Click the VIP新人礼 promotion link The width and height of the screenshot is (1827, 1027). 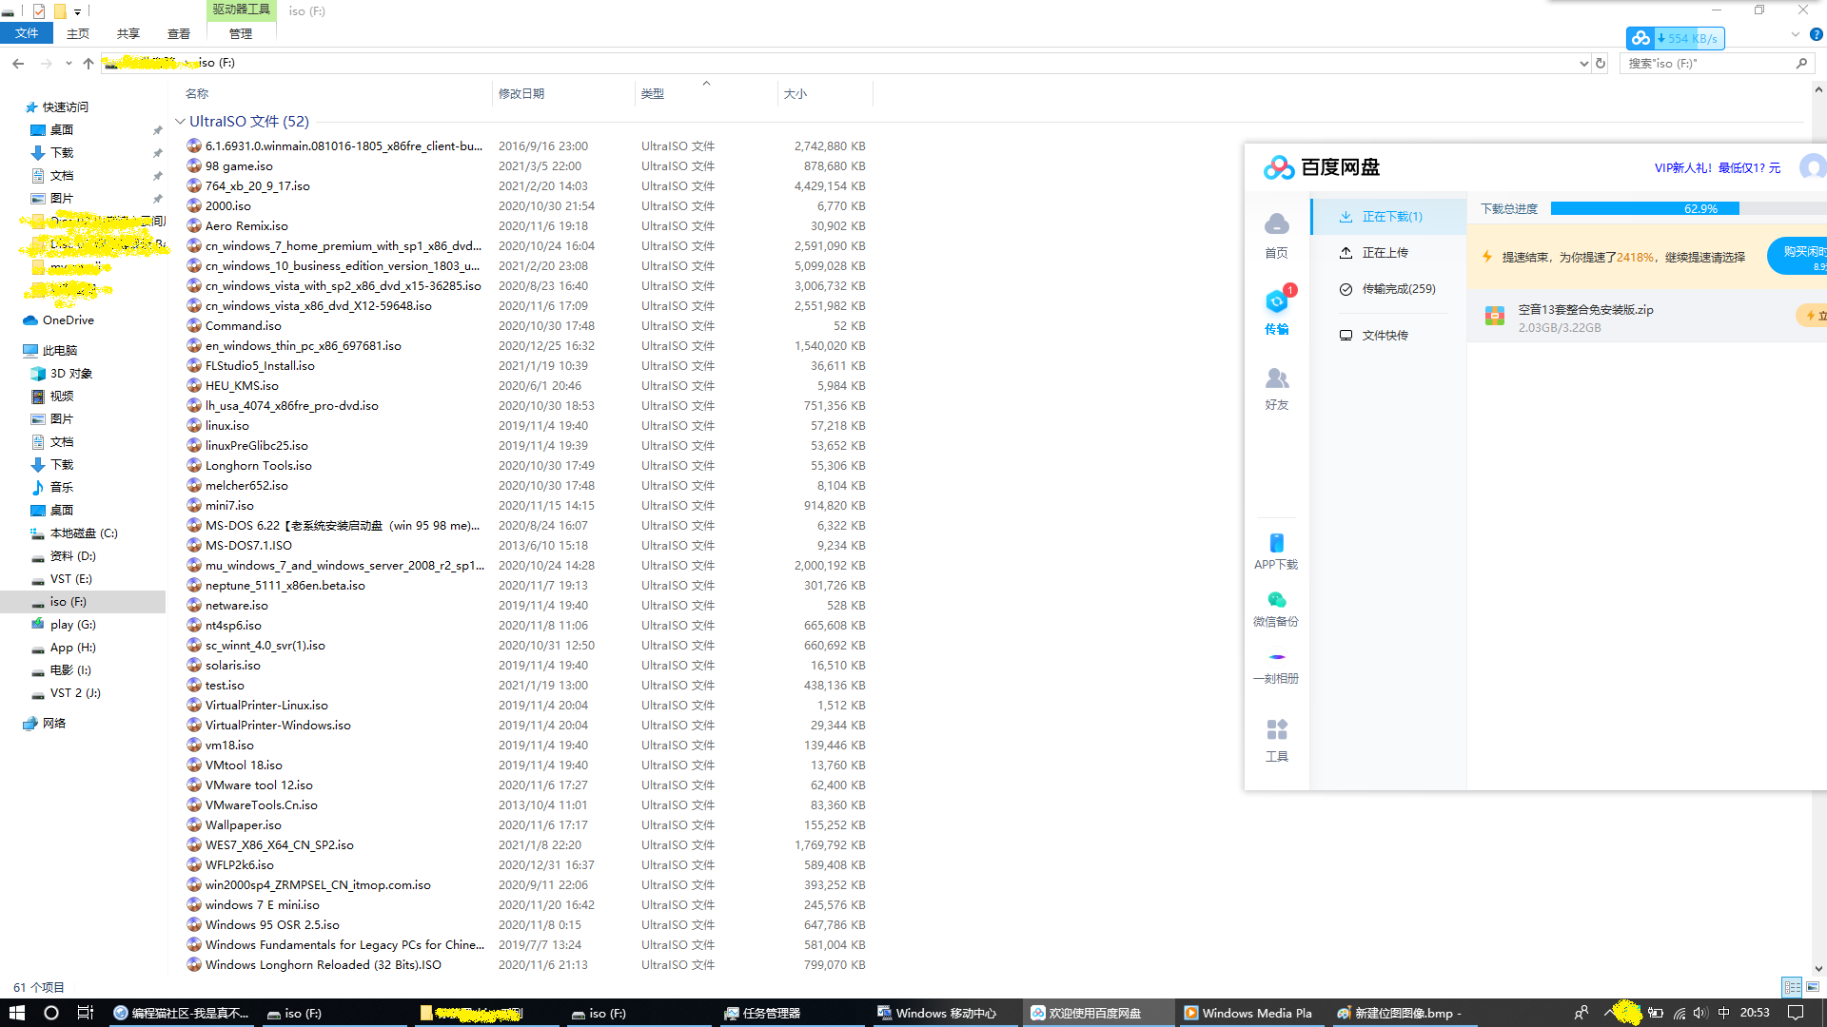pos(1718,168)
